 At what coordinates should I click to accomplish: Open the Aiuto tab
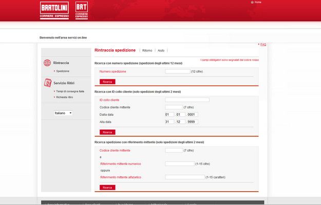161,51
